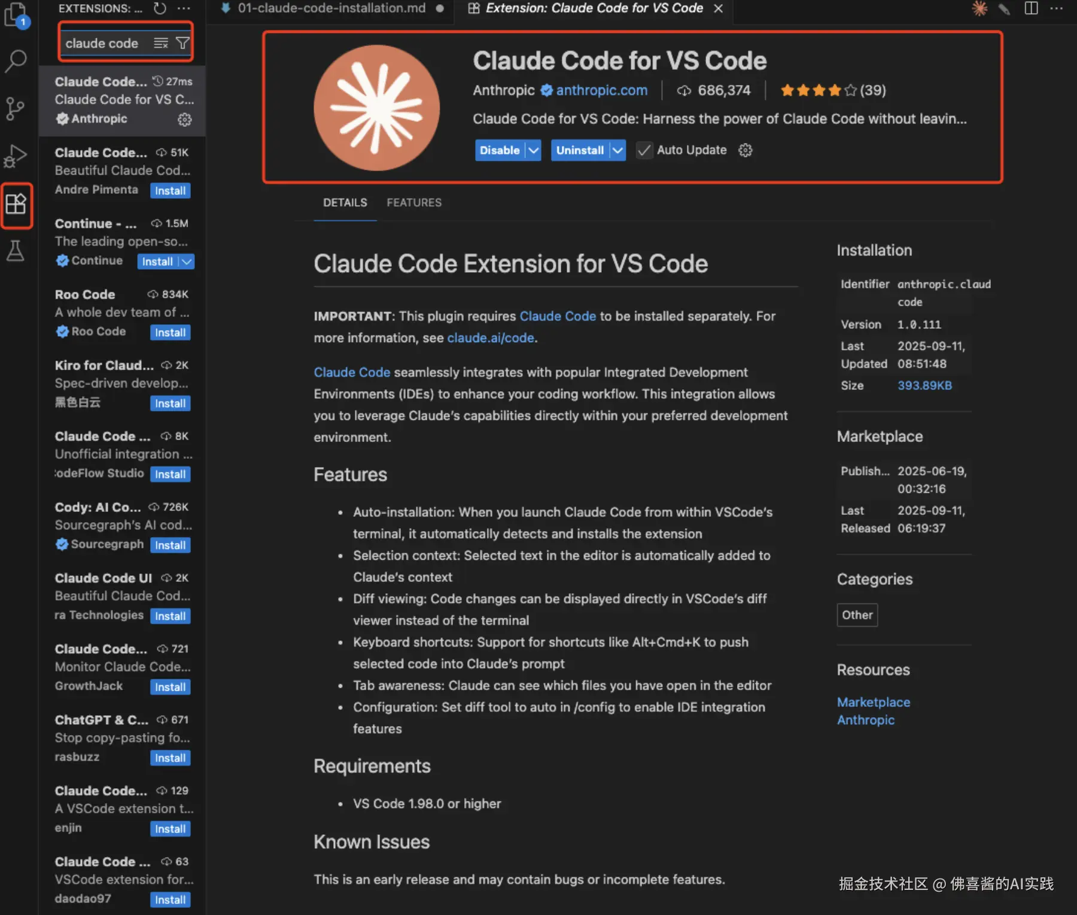Open the Testing flask view
This screenshot has height=915, width=1077.
[16, 251]
